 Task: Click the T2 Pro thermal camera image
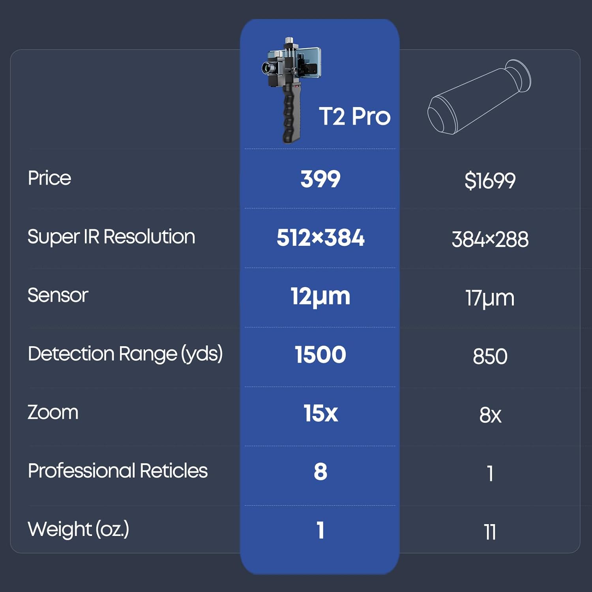pos(291,89)
